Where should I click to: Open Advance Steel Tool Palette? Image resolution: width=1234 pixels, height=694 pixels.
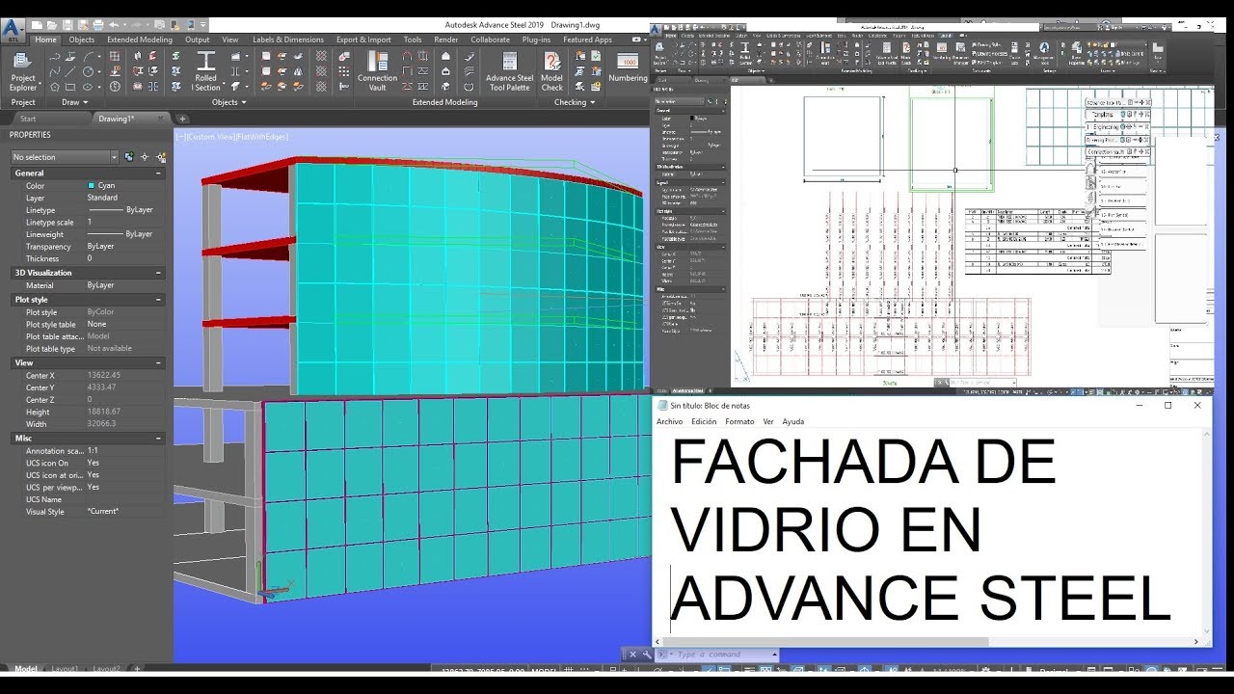click(x=509, y=72)
